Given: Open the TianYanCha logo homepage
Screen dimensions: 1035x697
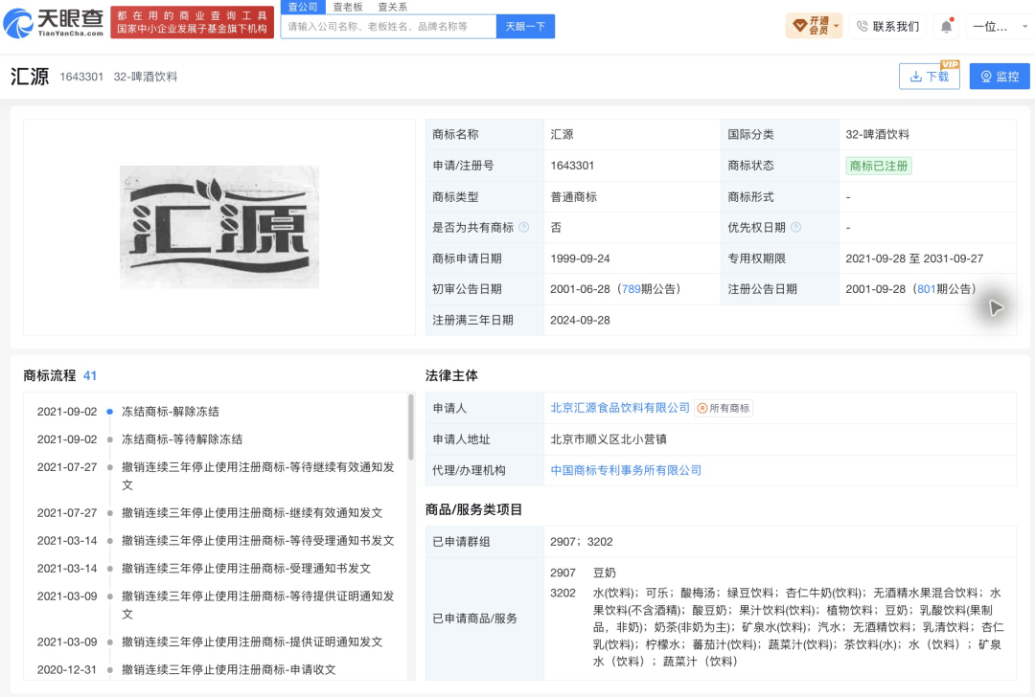Looking at the screenshot, I should click(54, 23).
